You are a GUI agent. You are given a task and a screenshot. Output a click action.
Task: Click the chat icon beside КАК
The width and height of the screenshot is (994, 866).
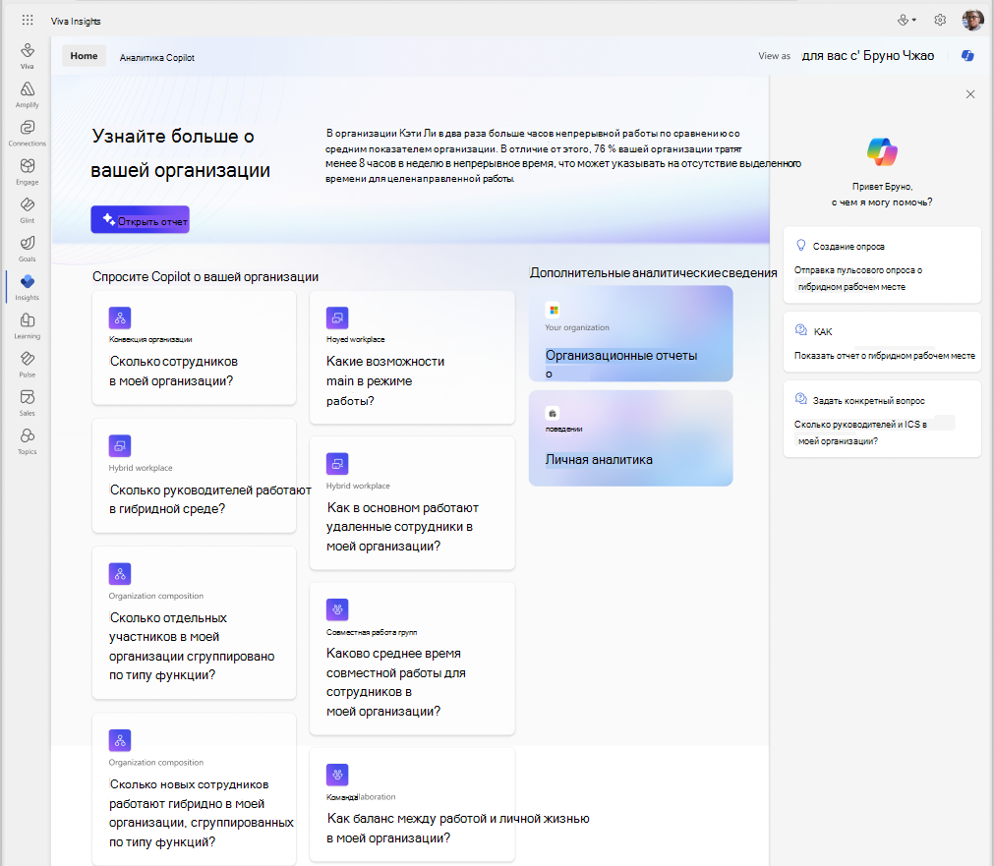pyautogui.click(x=800, y=330)
